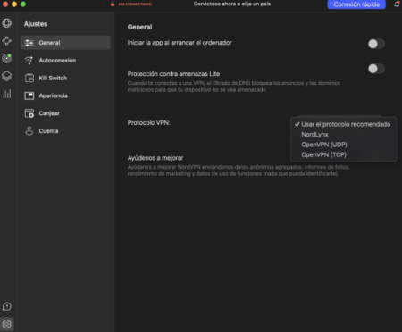Open the statistics bar chart icon

click(7, 94)
